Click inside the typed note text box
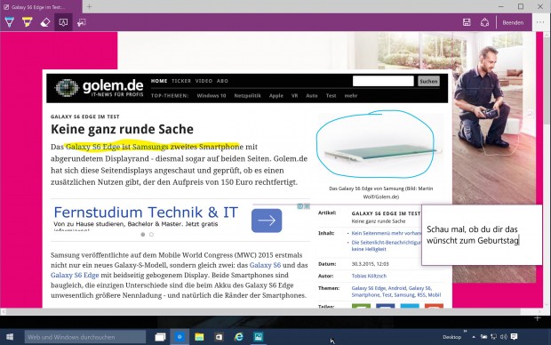 pyautogui.click(x=482, y=235)
